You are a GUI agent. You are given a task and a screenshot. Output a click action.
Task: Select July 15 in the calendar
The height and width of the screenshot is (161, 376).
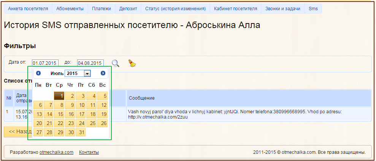click(60, 114)
